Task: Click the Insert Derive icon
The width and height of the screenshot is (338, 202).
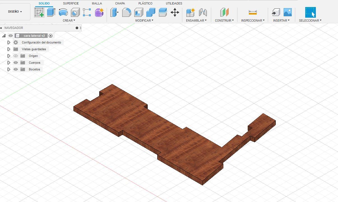Action: (276, 12)
